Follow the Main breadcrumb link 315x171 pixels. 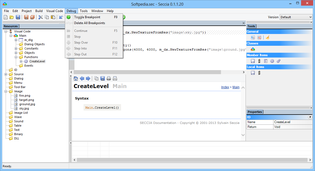click(236, 87)
